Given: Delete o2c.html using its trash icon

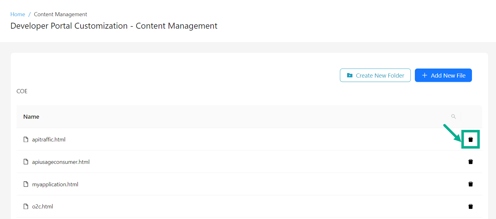Looking at the screenshot, I should pos(470,206).
